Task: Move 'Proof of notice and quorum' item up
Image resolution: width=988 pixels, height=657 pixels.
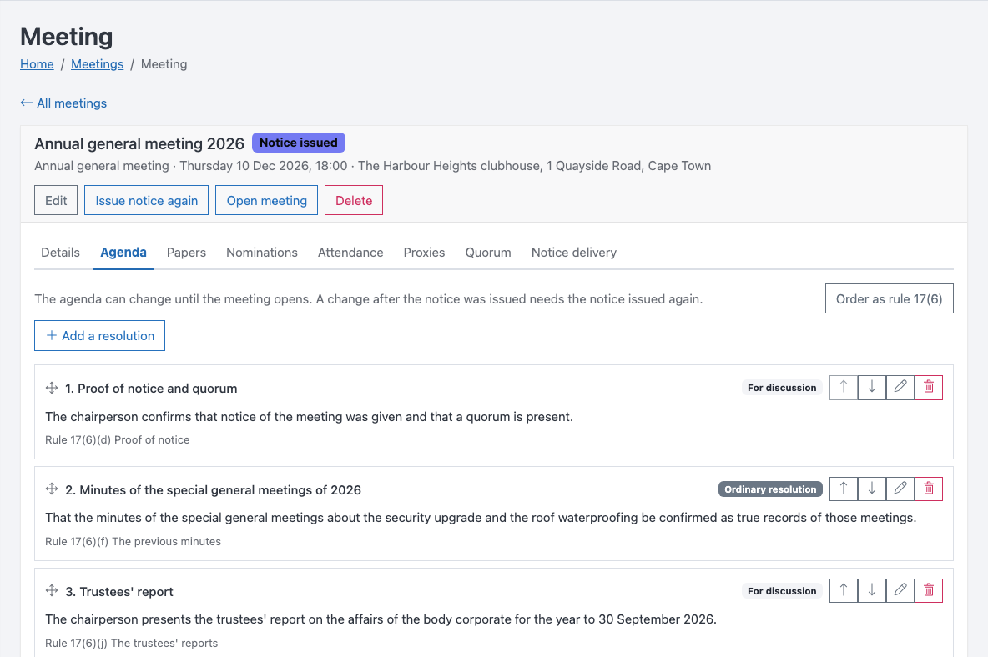Action: [844, 387]
